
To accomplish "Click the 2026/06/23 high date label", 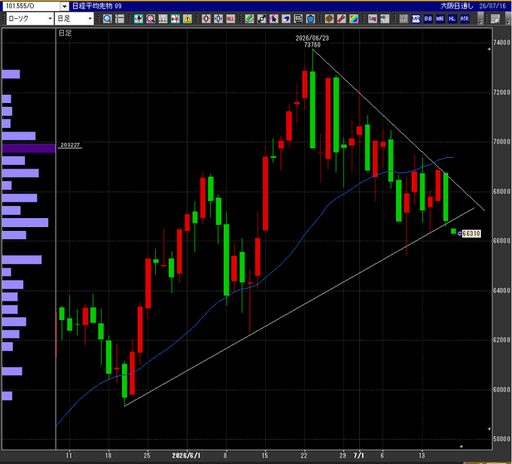I will click(312, 38).
